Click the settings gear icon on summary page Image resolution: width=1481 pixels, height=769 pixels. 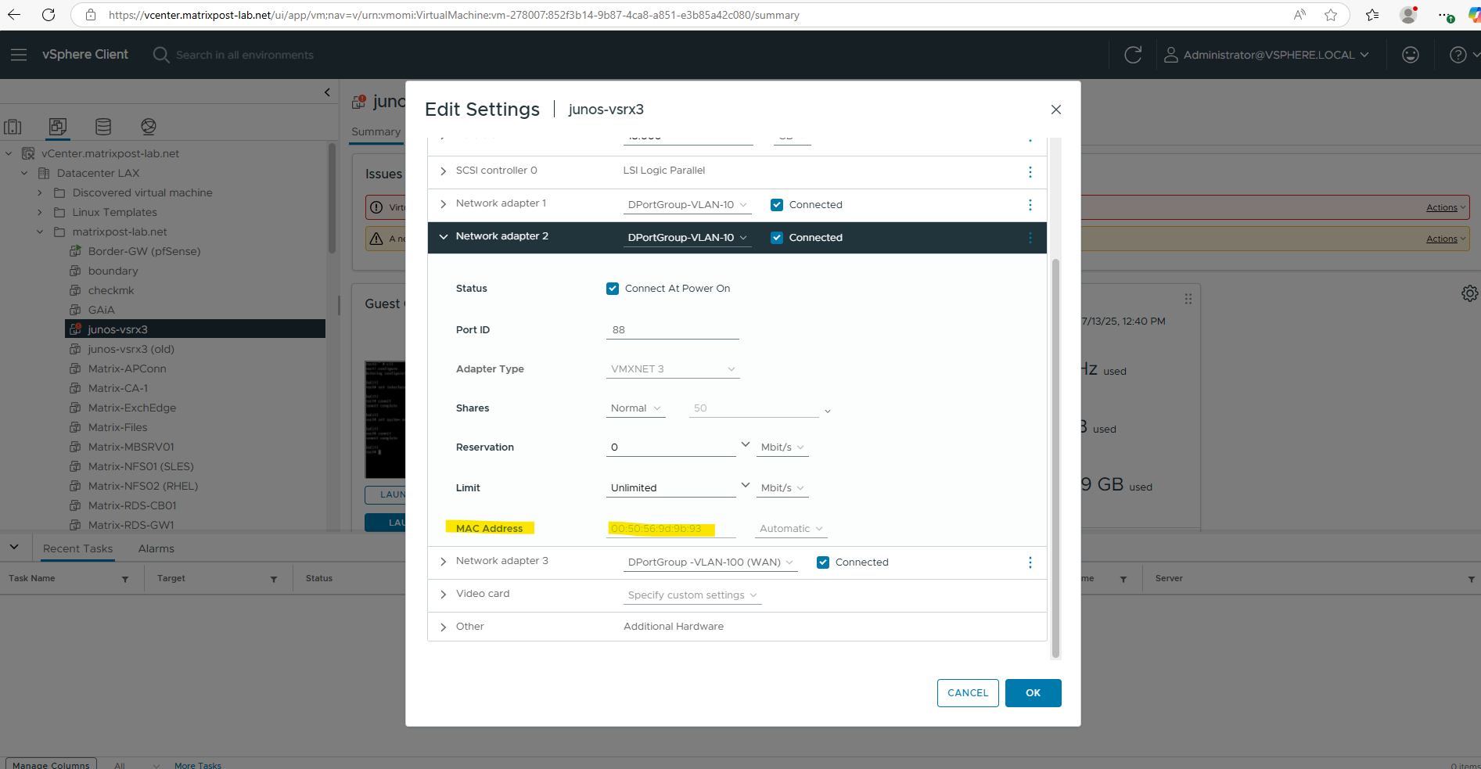click(x=1469, y=293)
